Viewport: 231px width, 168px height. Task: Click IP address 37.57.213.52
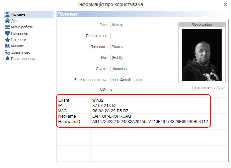104,106
